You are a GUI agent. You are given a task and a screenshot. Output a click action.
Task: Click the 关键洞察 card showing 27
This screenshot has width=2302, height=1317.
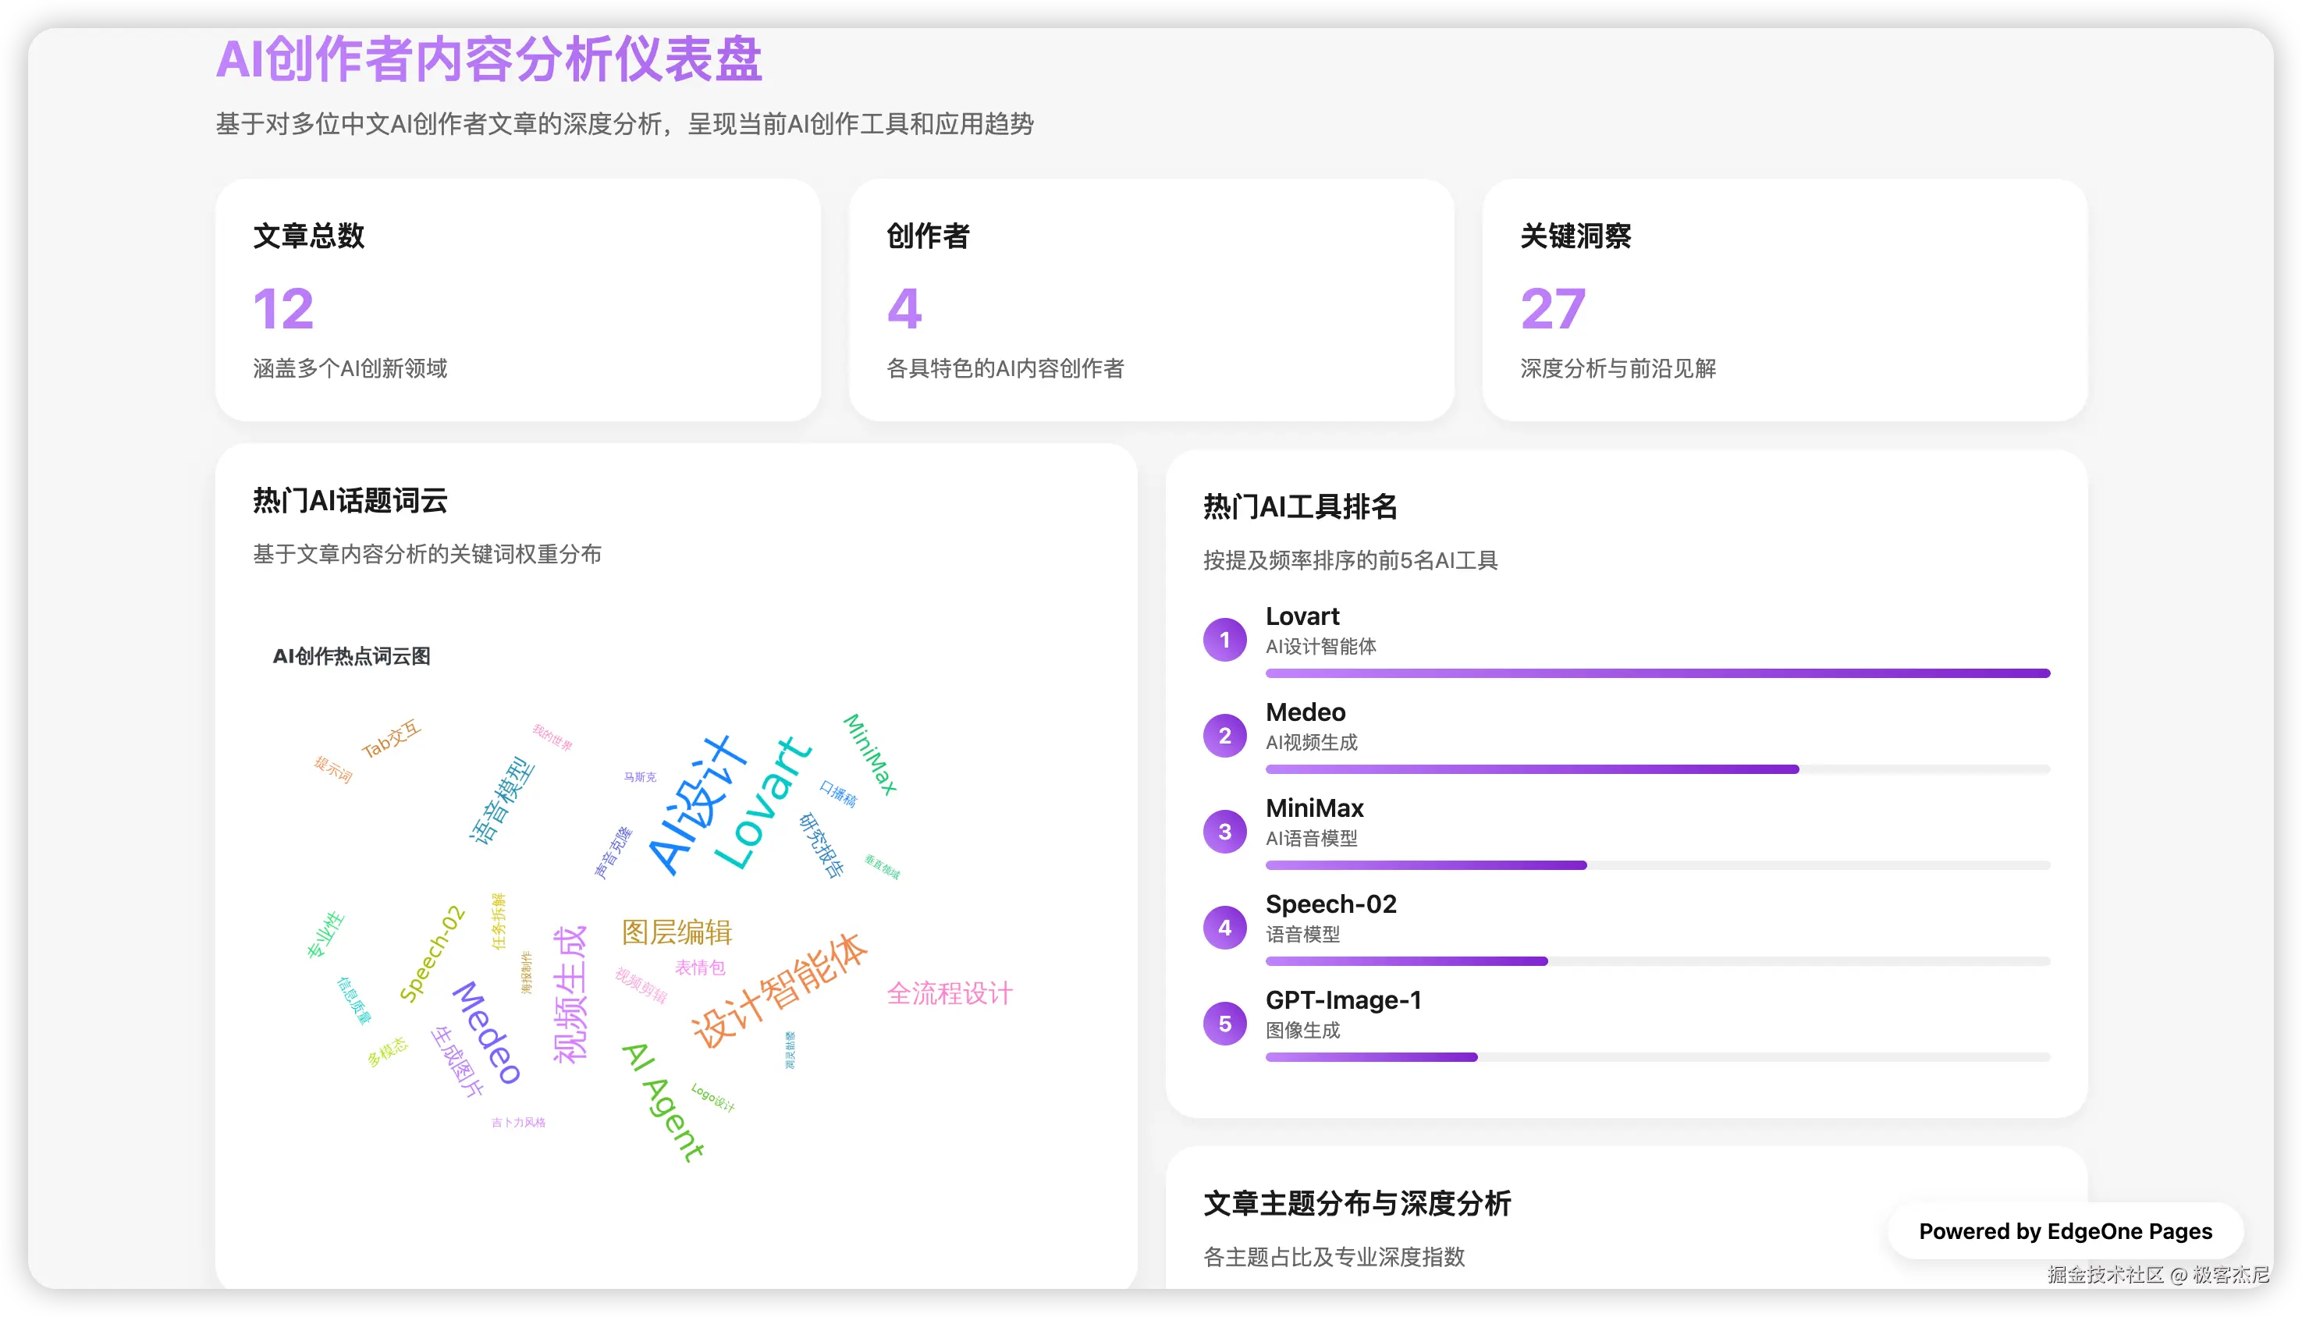tap(1784, 300)
